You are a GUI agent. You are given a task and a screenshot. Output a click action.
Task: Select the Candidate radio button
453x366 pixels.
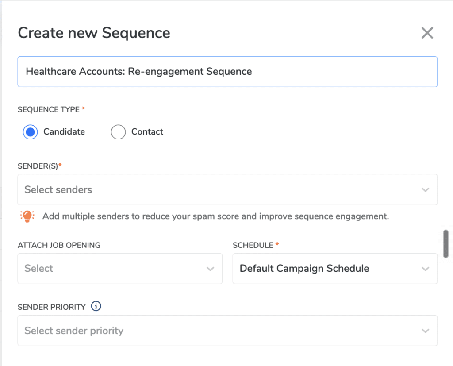(x=31, y=132)
